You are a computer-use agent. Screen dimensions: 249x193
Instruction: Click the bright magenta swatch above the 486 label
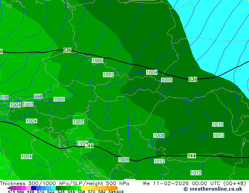point(23,188)
